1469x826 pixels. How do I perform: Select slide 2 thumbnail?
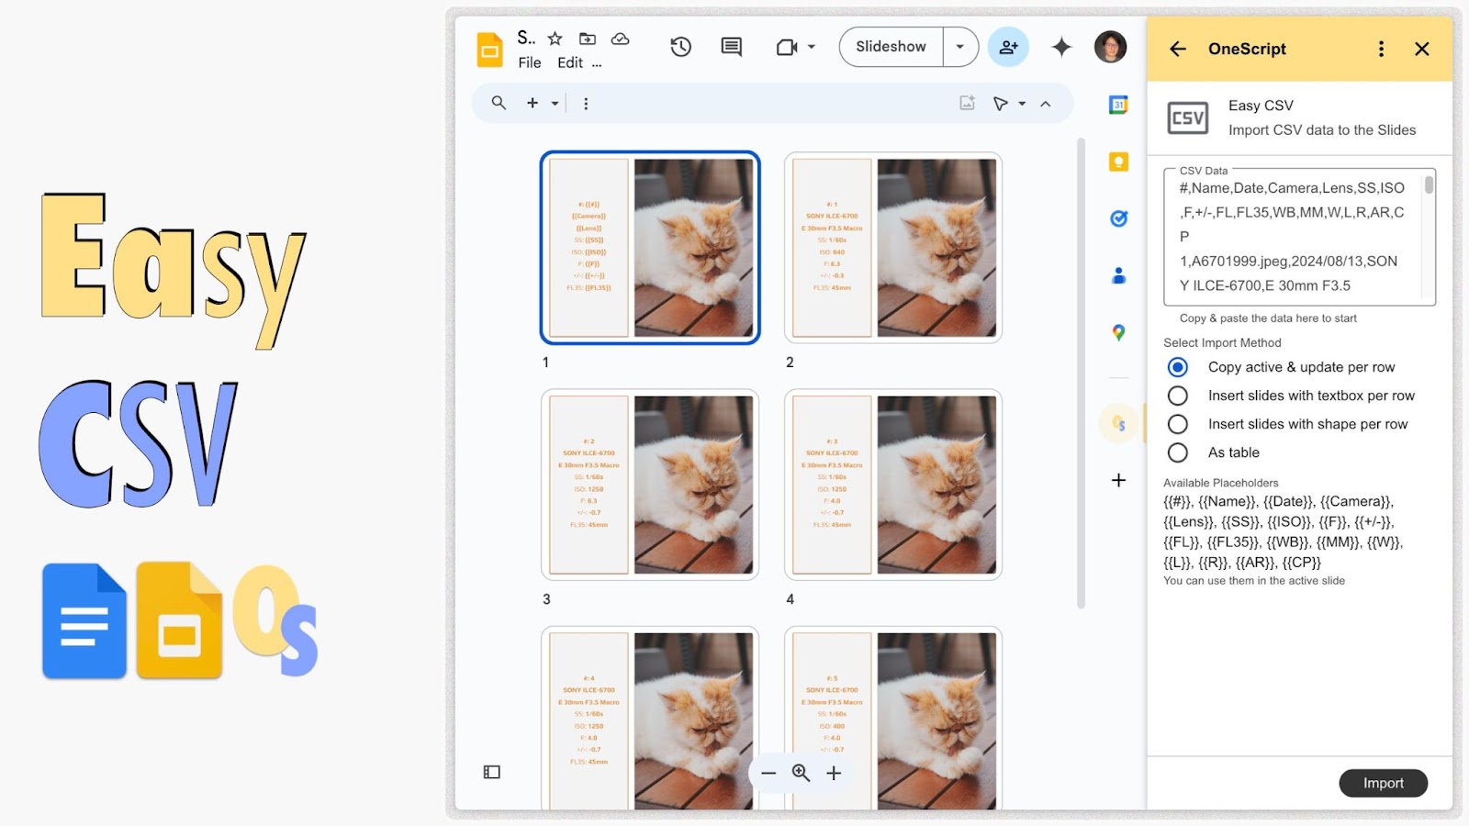coord(893,248)
